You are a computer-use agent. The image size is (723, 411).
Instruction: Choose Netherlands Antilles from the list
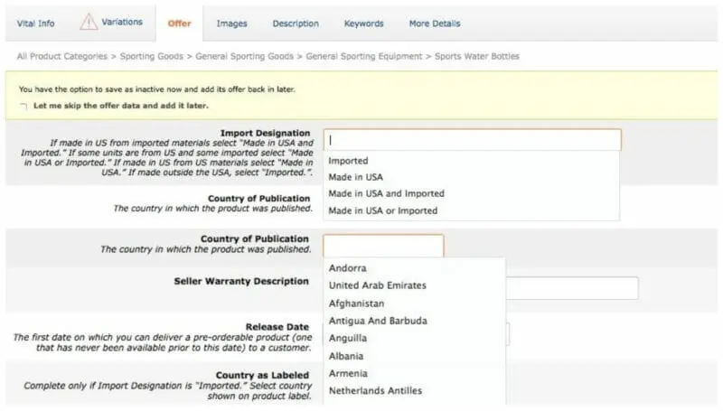(x=375, y=391)
